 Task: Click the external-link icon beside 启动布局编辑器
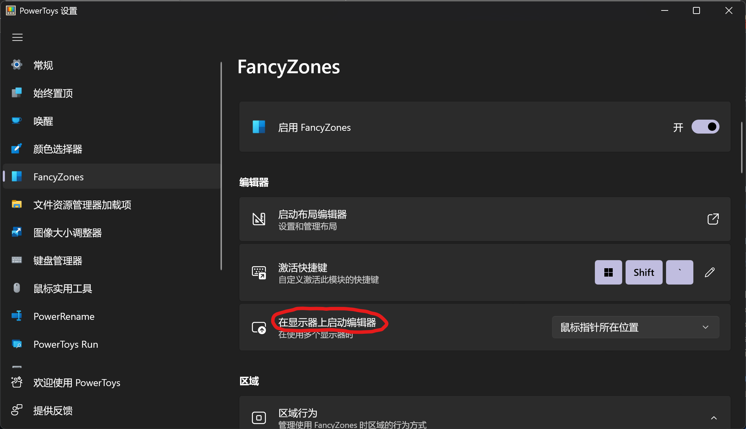[x=713, y=219]
